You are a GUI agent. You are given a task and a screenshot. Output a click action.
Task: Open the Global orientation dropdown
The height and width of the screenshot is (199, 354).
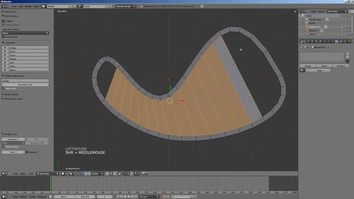tap(97, 174)
